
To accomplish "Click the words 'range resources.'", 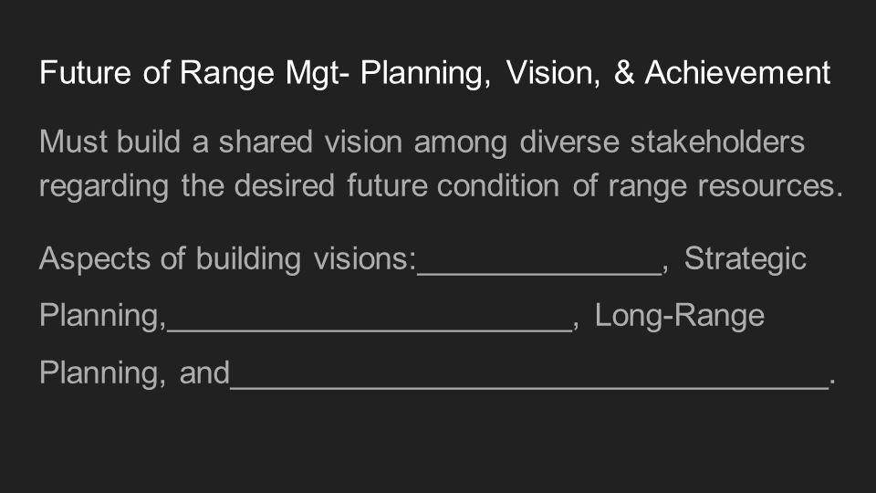I will click(725, 186).
